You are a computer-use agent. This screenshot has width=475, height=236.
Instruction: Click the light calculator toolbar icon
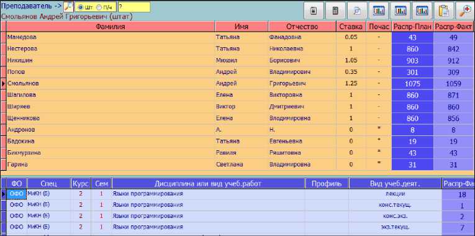tap(314, 11)
